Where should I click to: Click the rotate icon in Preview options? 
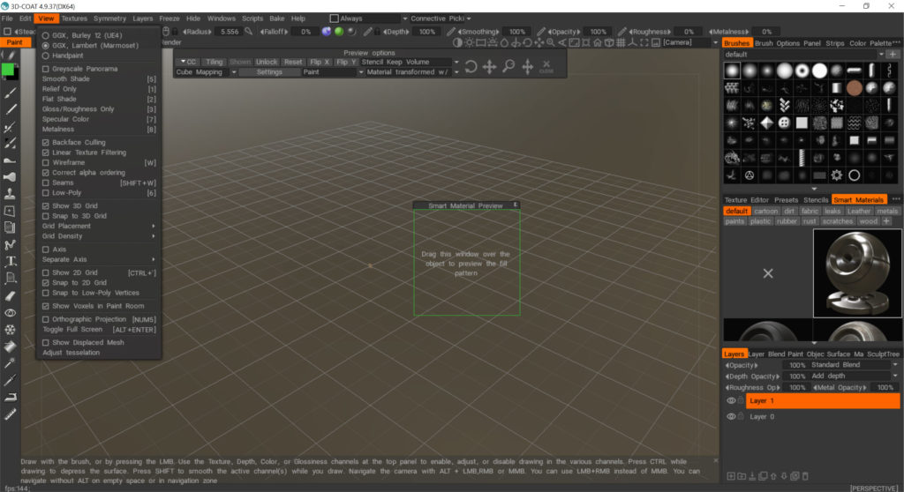click(471, 67)
